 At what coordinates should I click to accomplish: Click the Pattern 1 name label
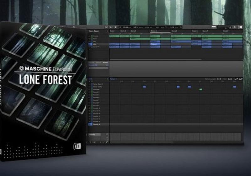[113, 79]
